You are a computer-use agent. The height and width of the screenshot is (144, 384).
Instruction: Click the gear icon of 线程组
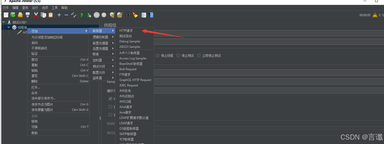point(14,28)
